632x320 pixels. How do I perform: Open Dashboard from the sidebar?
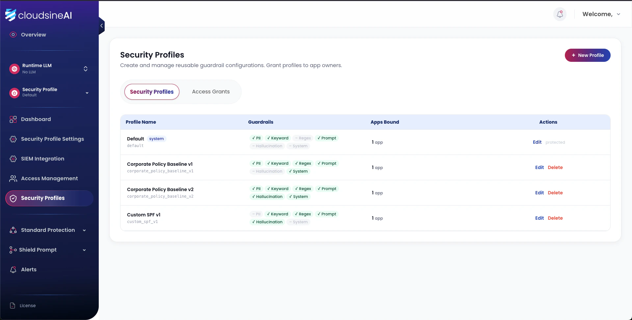36,119
